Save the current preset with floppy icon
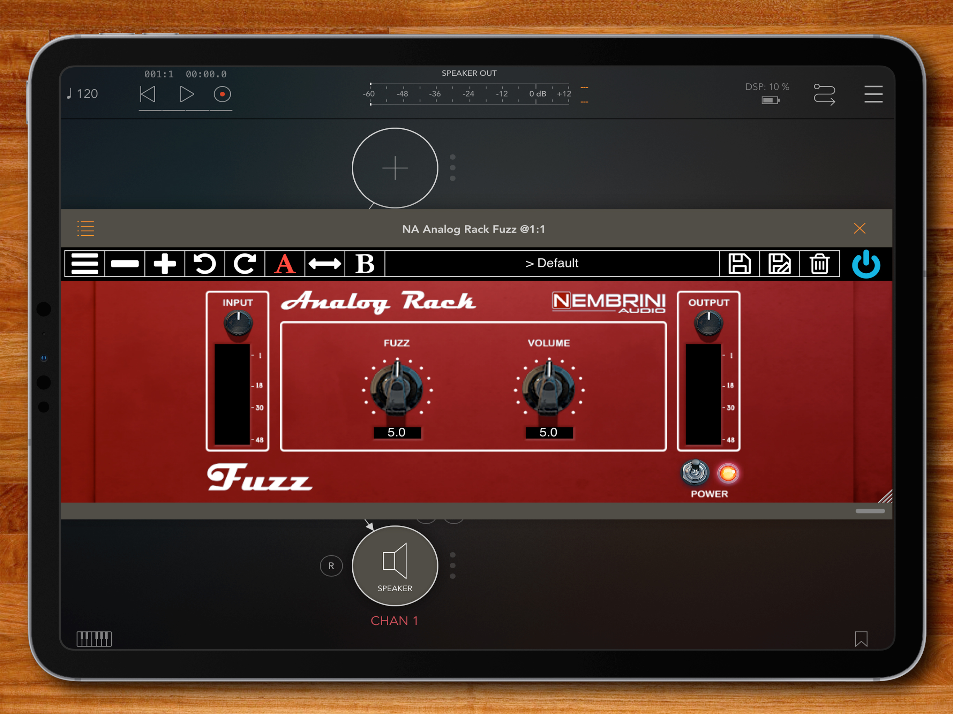 coord(739,264)
